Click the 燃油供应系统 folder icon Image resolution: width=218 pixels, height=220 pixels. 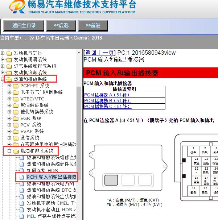[x=16, y=105]
